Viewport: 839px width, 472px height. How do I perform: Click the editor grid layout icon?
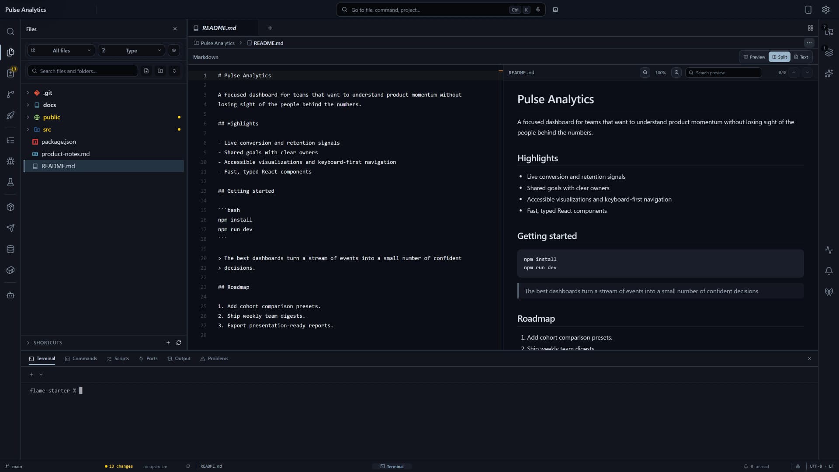810,28
